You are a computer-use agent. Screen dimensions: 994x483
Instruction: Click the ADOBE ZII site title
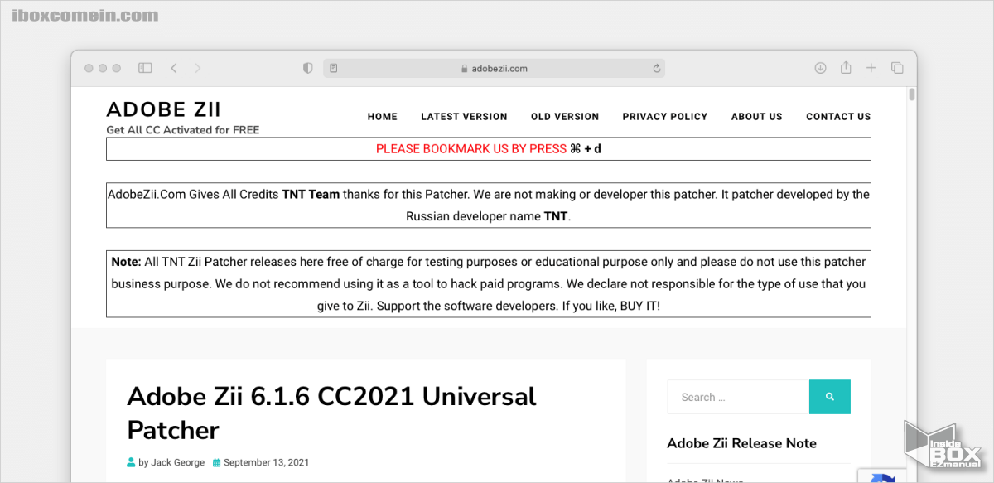click(164, 109)
